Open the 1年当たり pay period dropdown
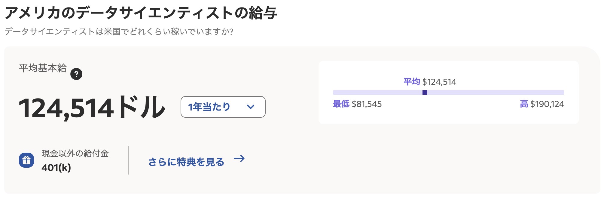Viewport: 604px width, 197px height. pyautogui.click(x=223, y=107)
